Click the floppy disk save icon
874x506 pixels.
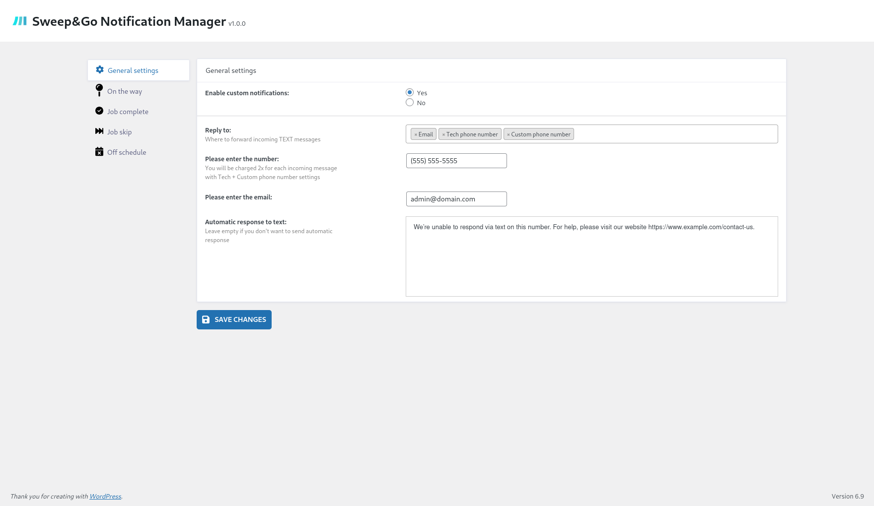coord(206,320)
